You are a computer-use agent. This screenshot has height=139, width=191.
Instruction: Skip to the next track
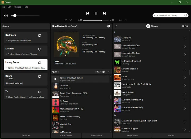coord(105,13)
